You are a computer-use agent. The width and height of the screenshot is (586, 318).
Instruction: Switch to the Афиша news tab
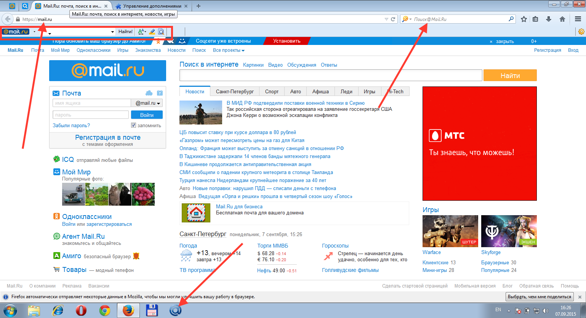[320, 91]
